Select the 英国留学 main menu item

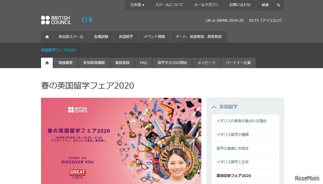pos(126,37)
